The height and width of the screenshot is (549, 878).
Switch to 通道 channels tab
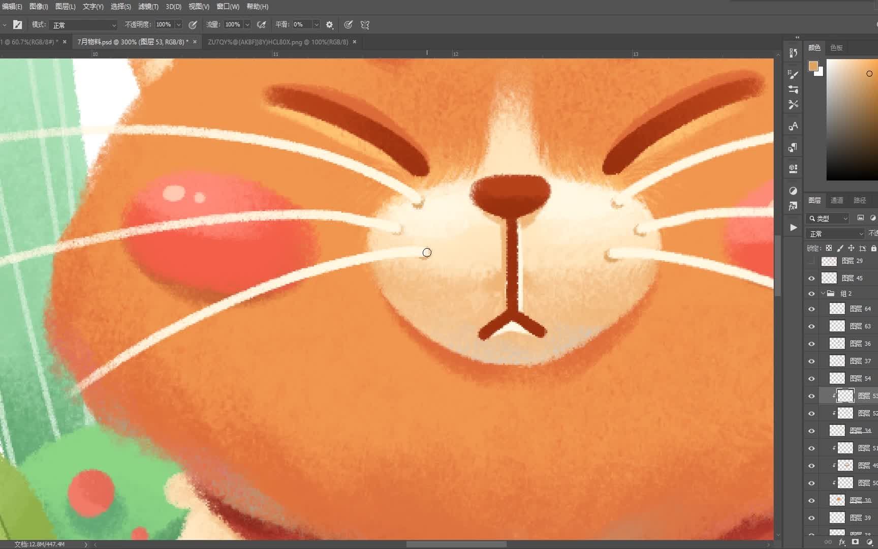pos(837,200)
